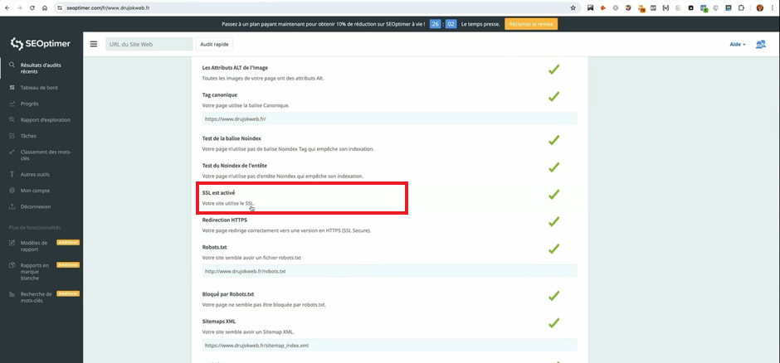Open the browser extensions puzzle icon

(741, 8)
